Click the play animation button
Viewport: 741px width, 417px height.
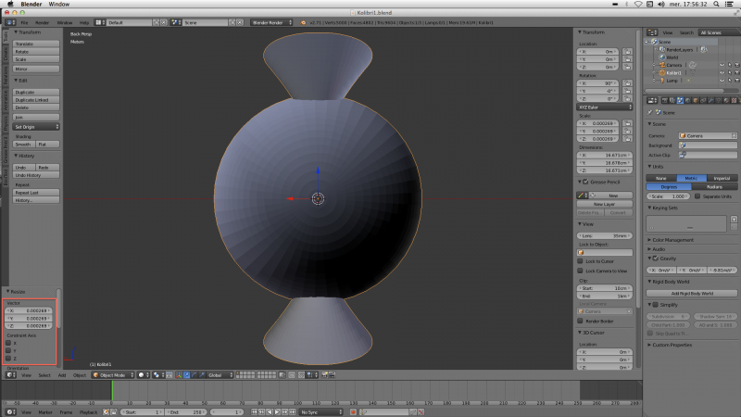[277, 412]
